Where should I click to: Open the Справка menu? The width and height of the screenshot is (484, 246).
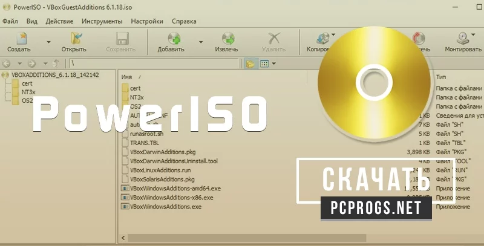(184, 21)
